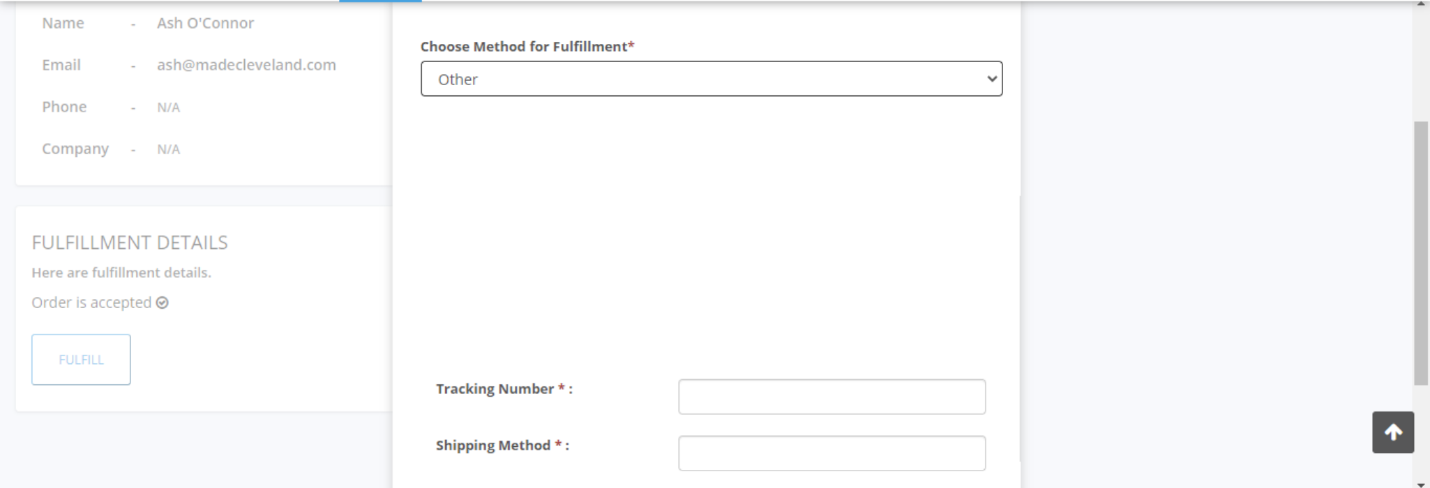Click the vertical scrollbar thumb

tap(1420, 251)
